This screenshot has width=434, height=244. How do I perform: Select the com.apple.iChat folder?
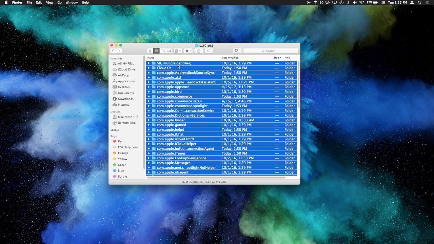click(x=221, y=135)
